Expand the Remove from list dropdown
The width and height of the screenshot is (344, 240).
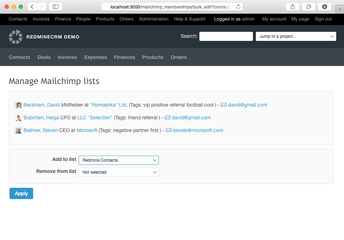click(x=119, y=172)
